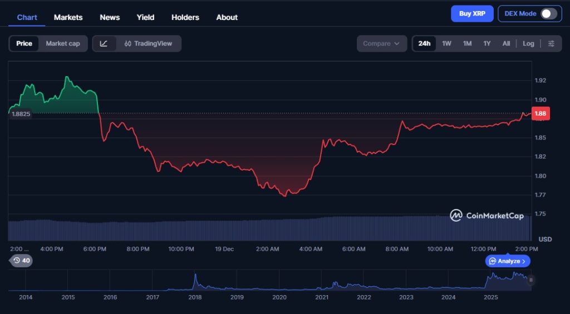This screenshot has width=570, height=314.
Task: Click the 2018 peak in the history timeline
Action: [195, 276]
